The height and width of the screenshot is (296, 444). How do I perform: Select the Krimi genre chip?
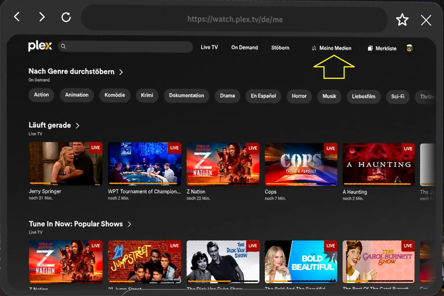147,95
